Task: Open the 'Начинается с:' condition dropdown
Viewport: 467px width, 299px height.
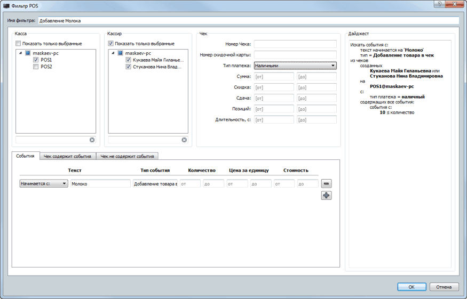Action: point(44,183)
